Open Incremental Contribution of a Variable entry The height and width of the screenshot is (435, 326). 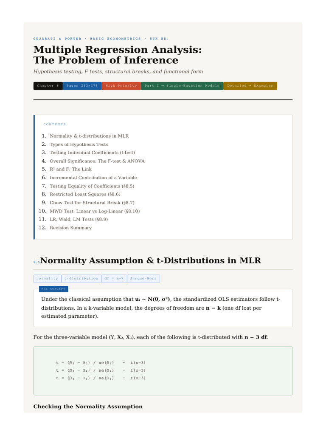(x=93, y=178)
